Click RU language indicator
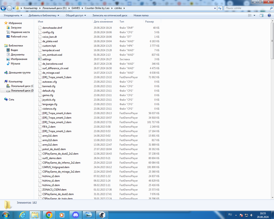Image resolution: width=274 pixels, height=219 pixels. pyautogui.click(x=230, y=214)
